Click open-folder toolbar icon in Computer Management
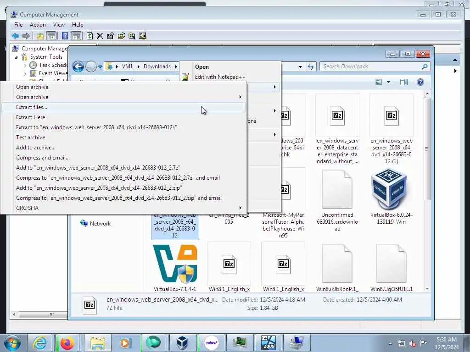The image size is (470, 352). 121,36
